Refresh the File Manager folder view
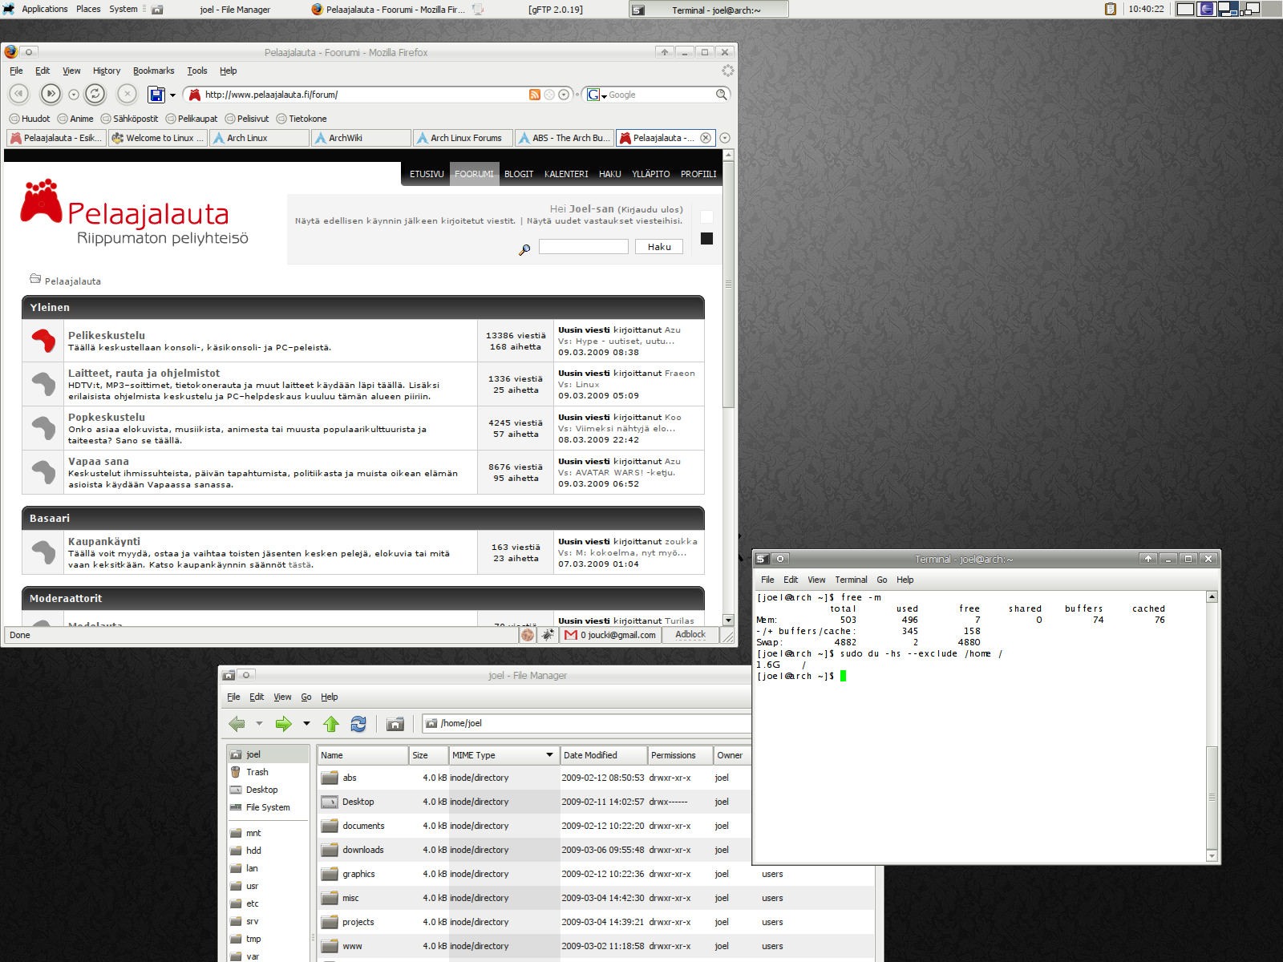The width and height of the screenshot is (1283, 962). [358, 724]
